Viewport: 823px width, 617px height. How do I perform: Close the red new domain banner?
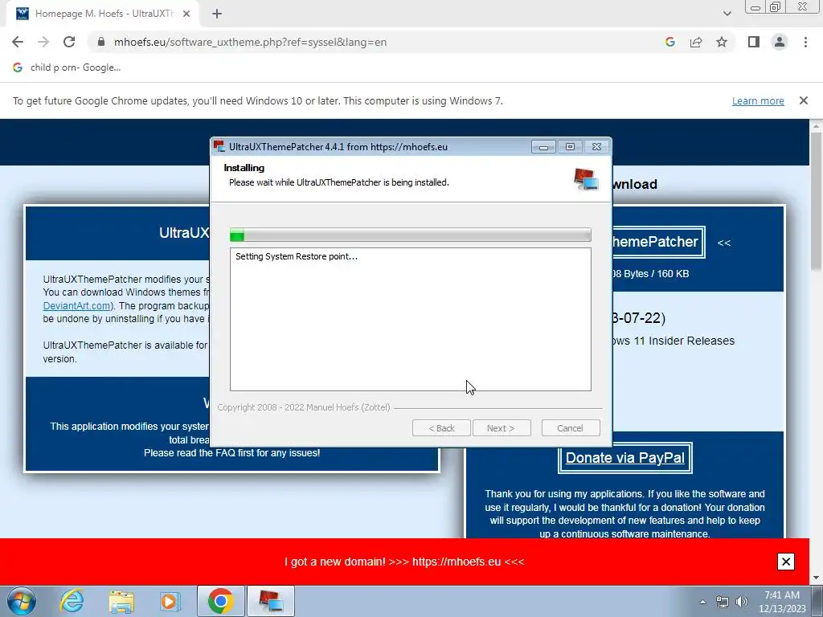[x=786, y=562]
